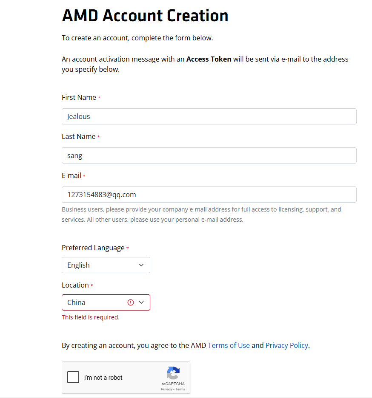Screen dimensions: 372x398
Task: Click the E-mail input field
Action: coord(209,195)
